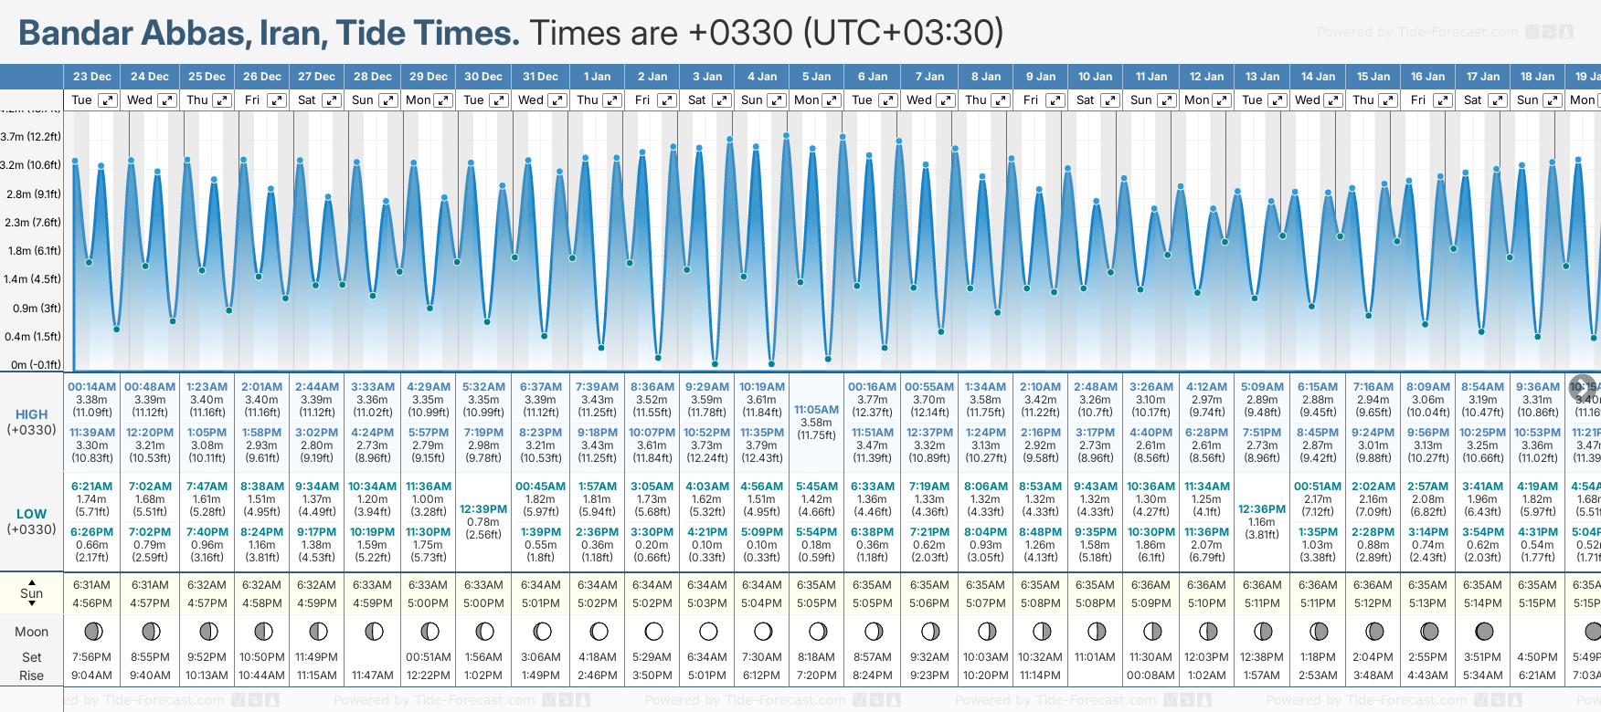Select the 5 Jan date header
Viewport: 1601px width, 712px height.
click(x=816, y=77)
